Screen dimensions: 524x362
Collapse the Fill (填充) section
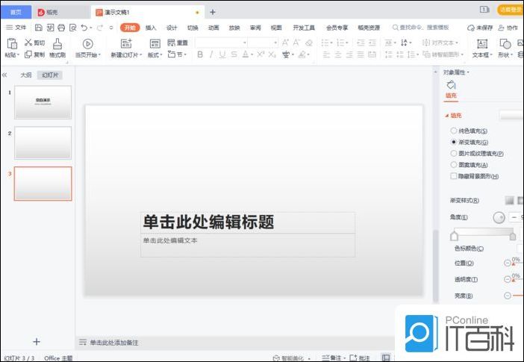coord(447,116)
